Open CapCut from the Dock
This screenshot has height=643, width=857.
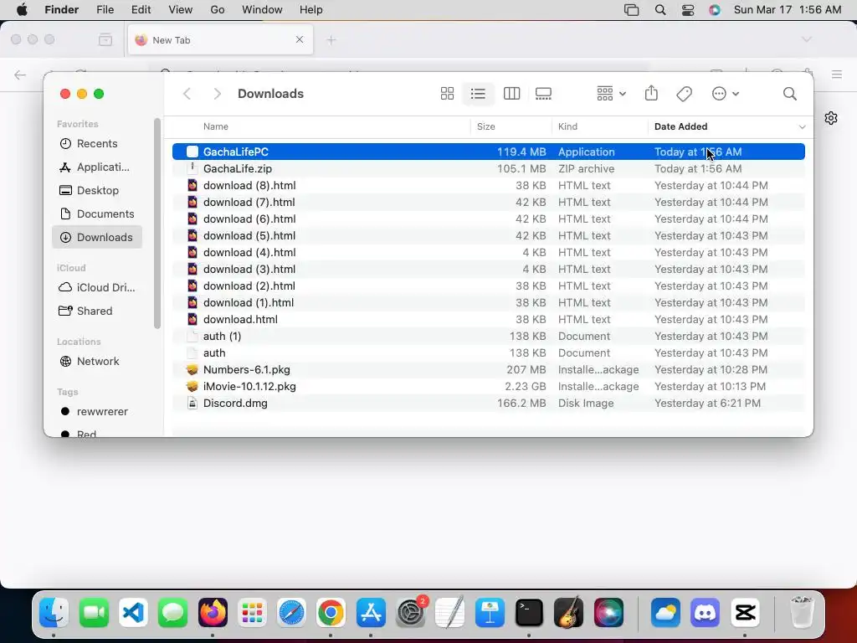(745, 613)
